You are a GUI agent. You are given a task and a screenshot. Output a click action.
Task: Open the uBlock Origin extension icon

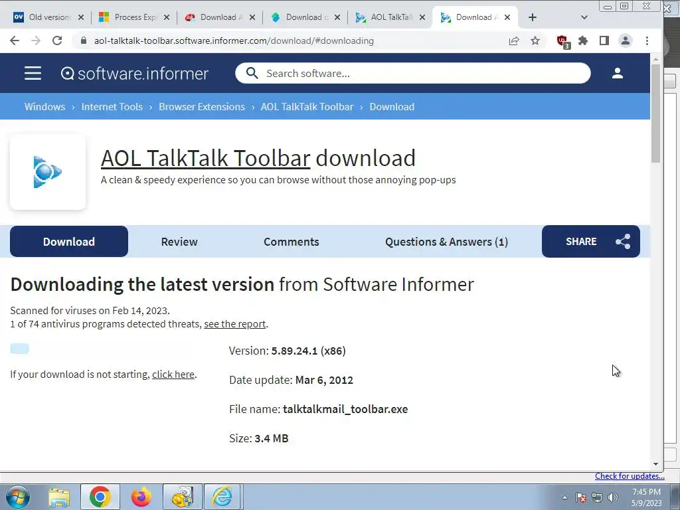pos(563,42)
